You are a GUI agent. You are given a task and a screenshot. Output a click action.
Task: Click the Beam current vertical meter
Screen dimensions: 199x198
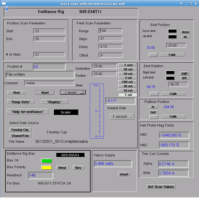click(x=97, y=111)
